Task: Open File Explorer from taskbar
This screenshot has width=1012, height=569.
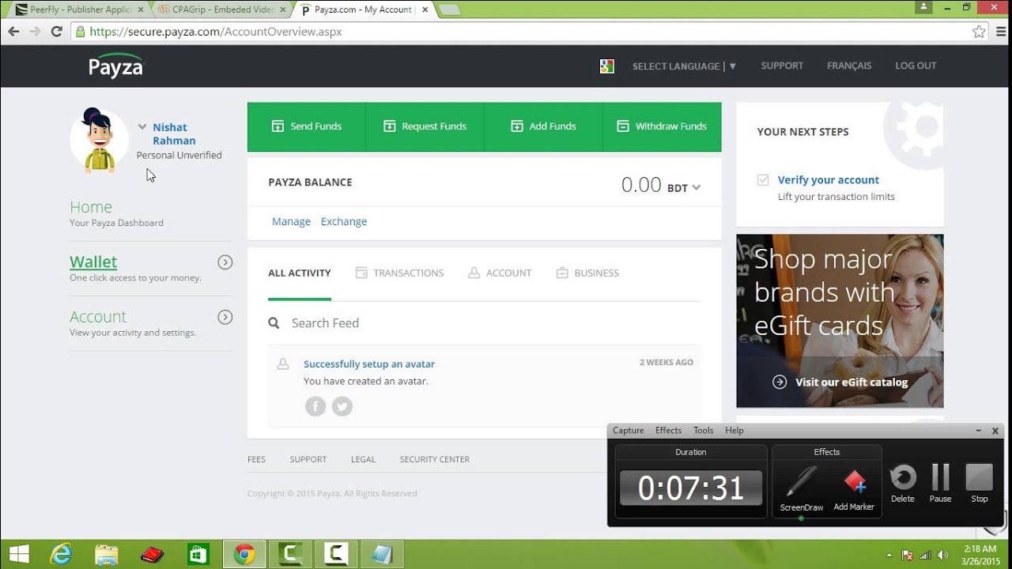Action: tap(107, 555)
